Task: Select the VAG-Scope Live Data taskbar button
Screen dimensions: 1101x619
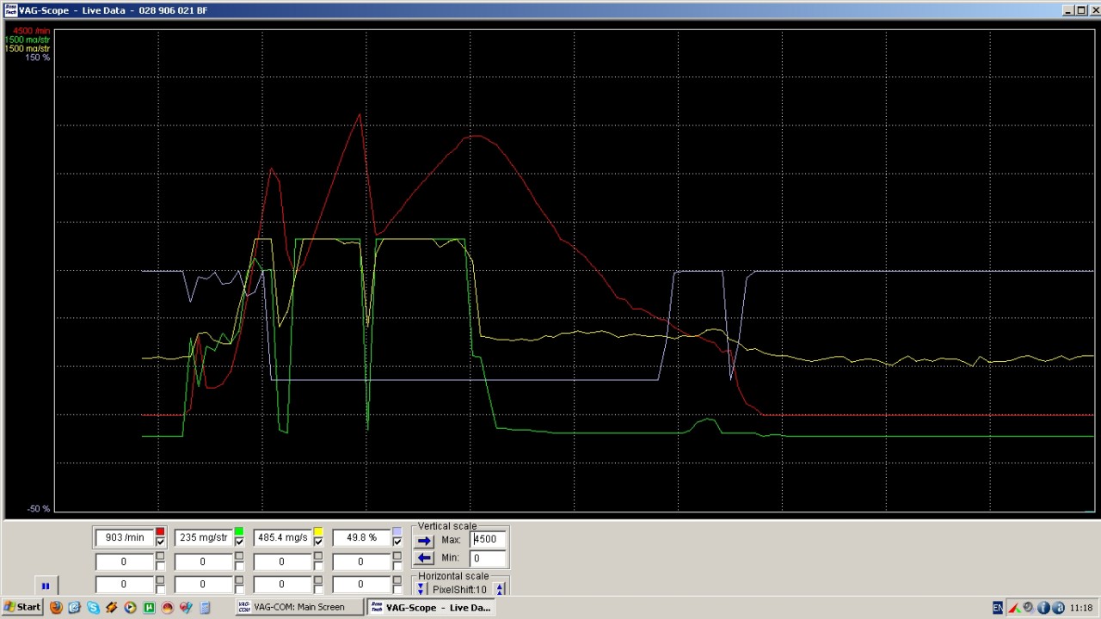Action: point(430,607)
